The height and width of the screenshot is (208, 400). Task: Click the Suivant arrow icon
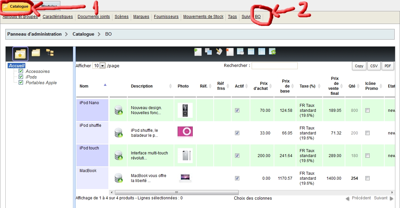click(391, 198)
